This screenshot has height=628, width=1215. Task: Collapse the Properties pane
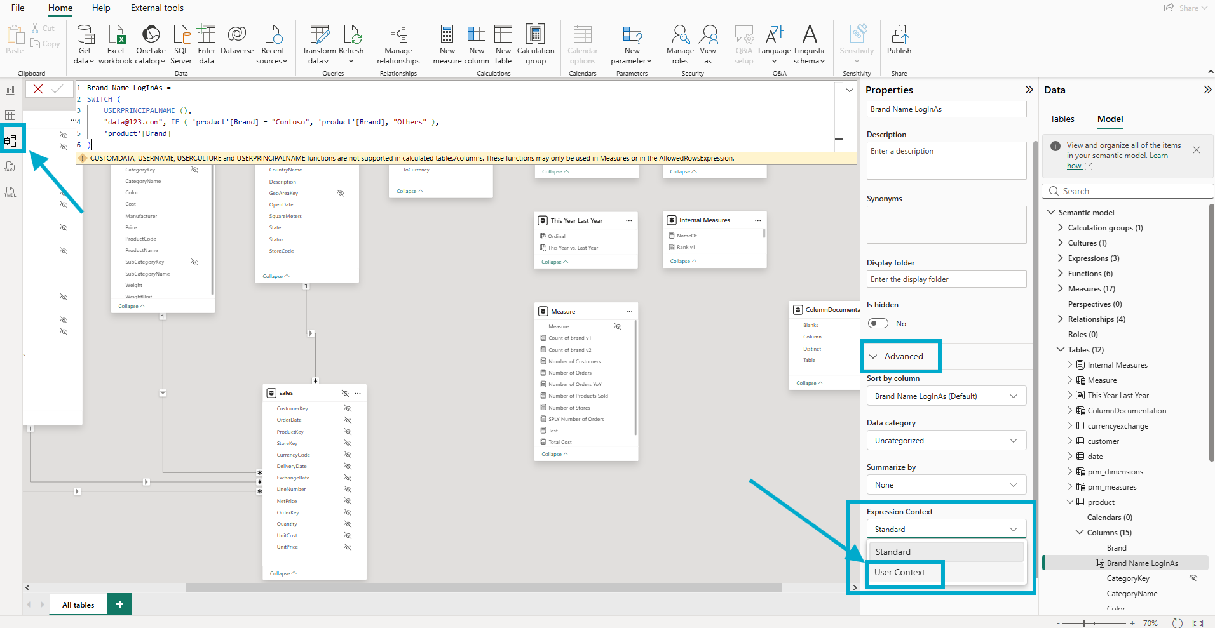[x=1029, y=90]
